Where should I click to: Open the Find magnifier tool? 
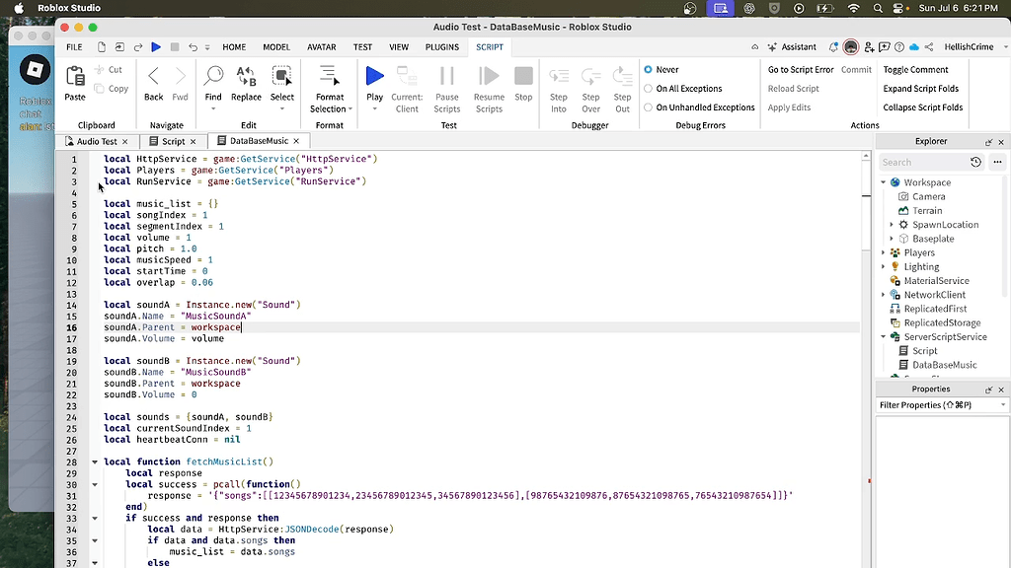coord(213,76)
